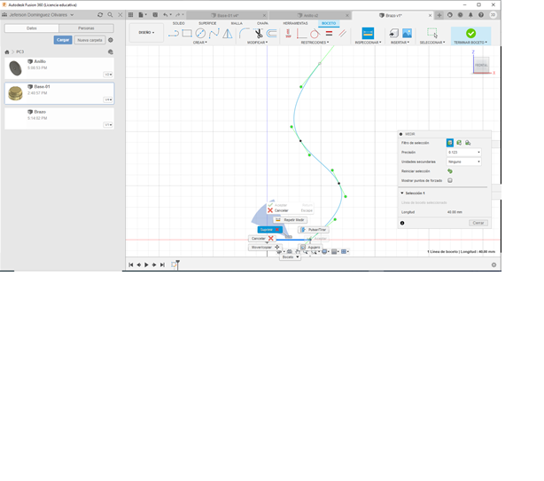The image size is (544, 481).
Task: Click the Save icon in top bar
Action: point(155,15)
